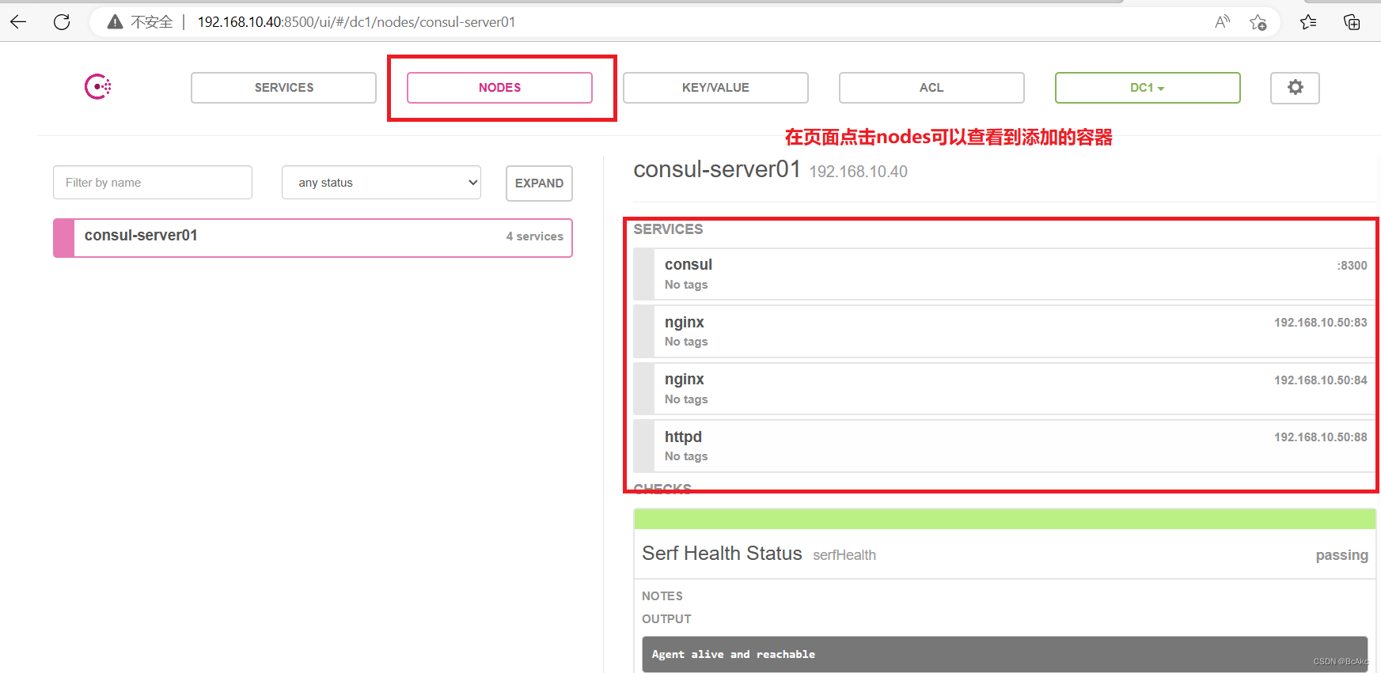The height and width of the screenshot is (673, 1381).
Task: Open the SERVICES tab
Action: (x=283, y=88)
